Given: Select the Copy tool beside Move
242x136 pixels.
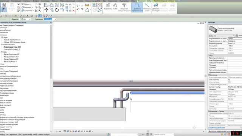Looking at the screenshot, I should (51, 10).
